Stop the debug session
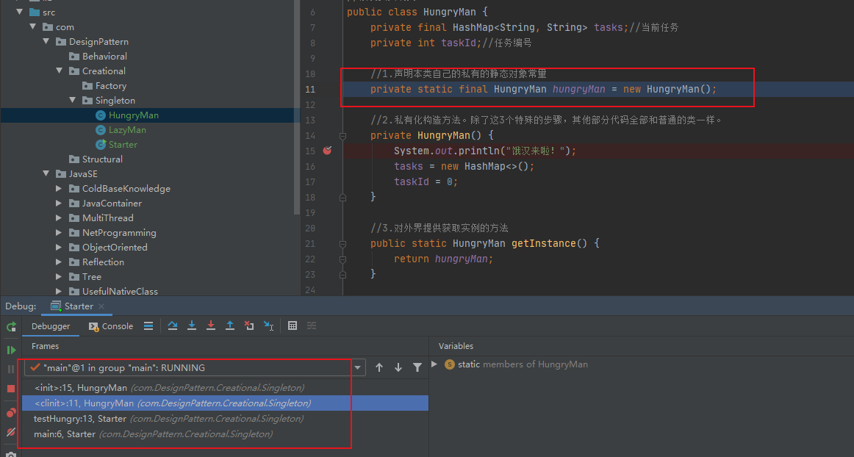Image resolution: width=854 pixels, height=457 pixels. coord(11,389)
